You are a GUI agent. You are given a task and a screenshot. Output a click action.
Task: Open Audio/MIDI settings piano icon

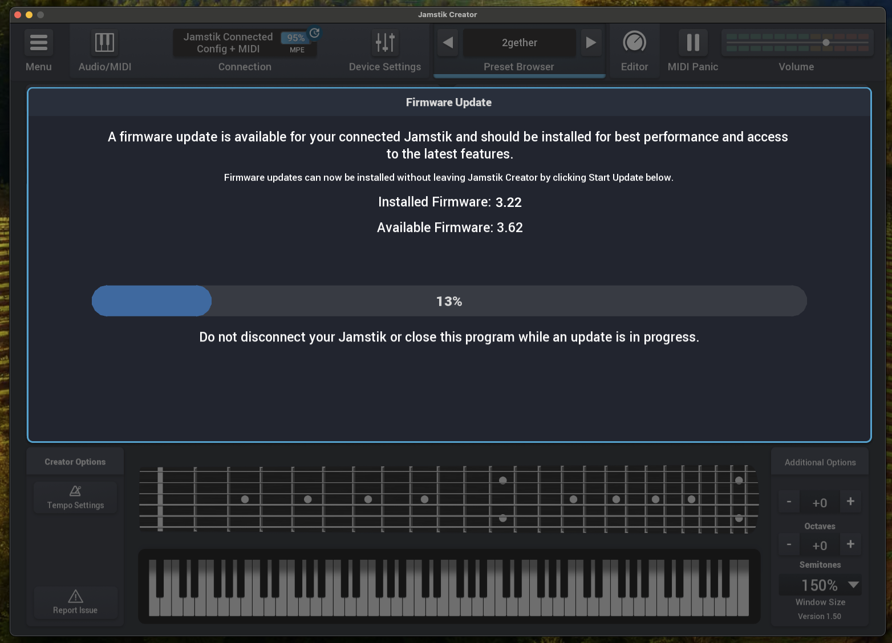point(104,43)
